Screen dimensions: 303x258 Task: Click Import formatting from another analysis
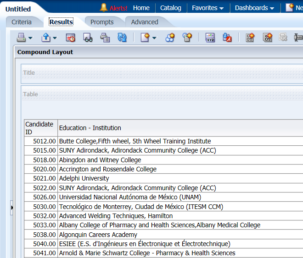(x=227, y=38)
